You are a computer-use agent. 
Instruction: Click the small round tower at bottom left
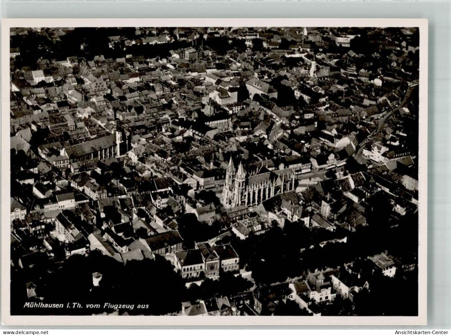(x=97, y=278)
